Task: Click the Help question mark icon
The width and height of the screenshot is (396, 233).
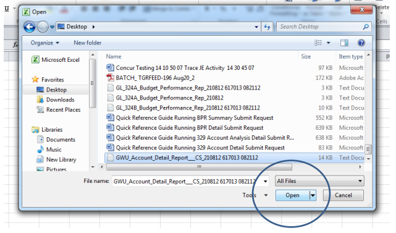Action: pos(361,43)
